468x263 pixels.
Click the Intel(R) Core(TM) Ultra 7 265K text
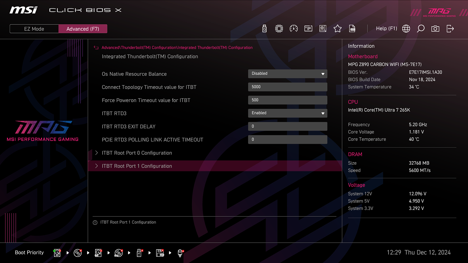tap(379, 110)
